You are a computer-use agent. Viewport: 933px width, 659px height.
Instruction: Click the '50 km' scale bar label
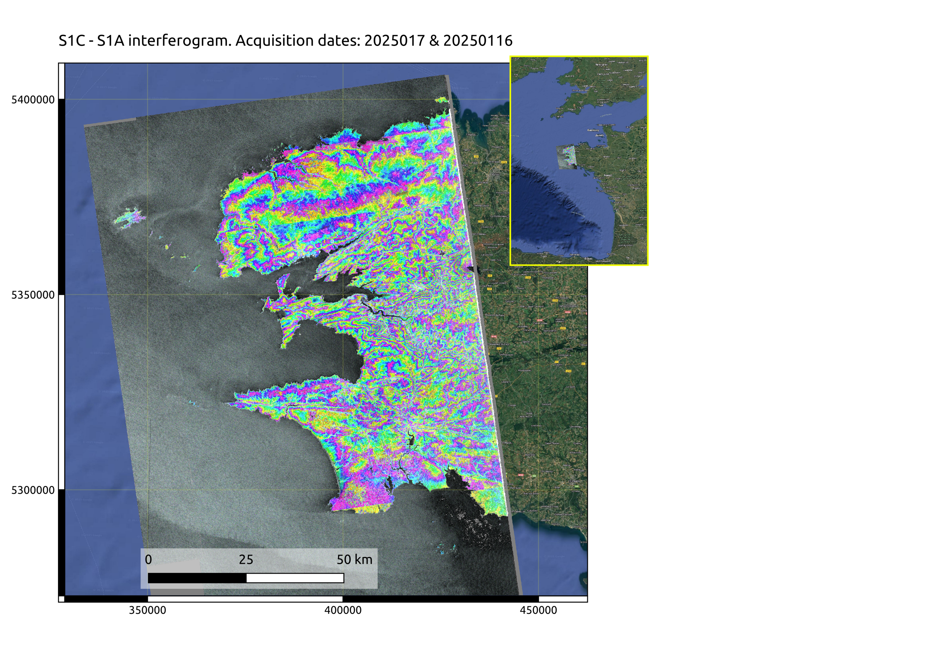(354, 560)
